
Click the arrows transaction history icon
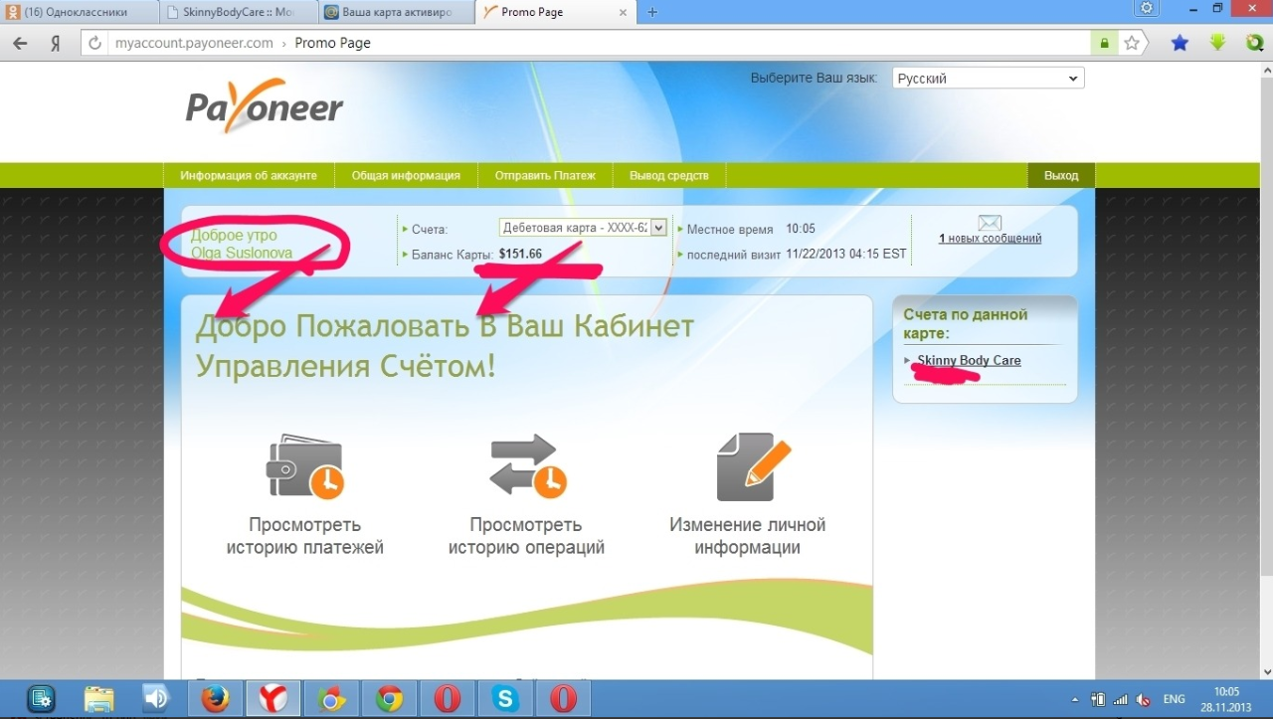point(527,466)
